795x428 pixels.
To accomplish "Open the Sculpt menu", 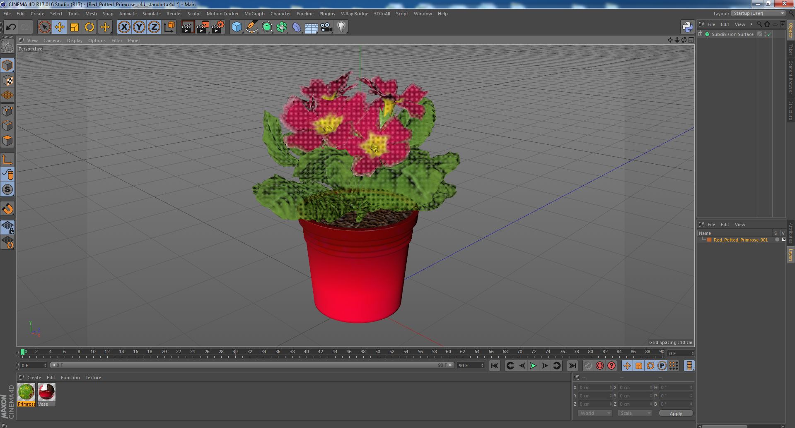I will pyautogui.click(x=194, y=14).
